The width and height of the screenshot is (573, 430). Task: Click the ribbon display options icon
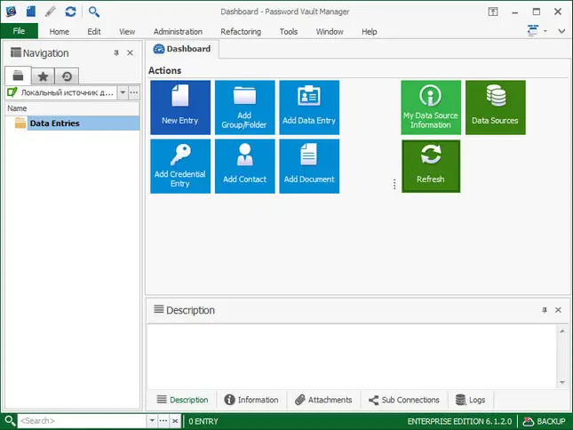533,31
